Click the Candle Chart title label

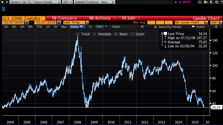[x=206, y=18]
